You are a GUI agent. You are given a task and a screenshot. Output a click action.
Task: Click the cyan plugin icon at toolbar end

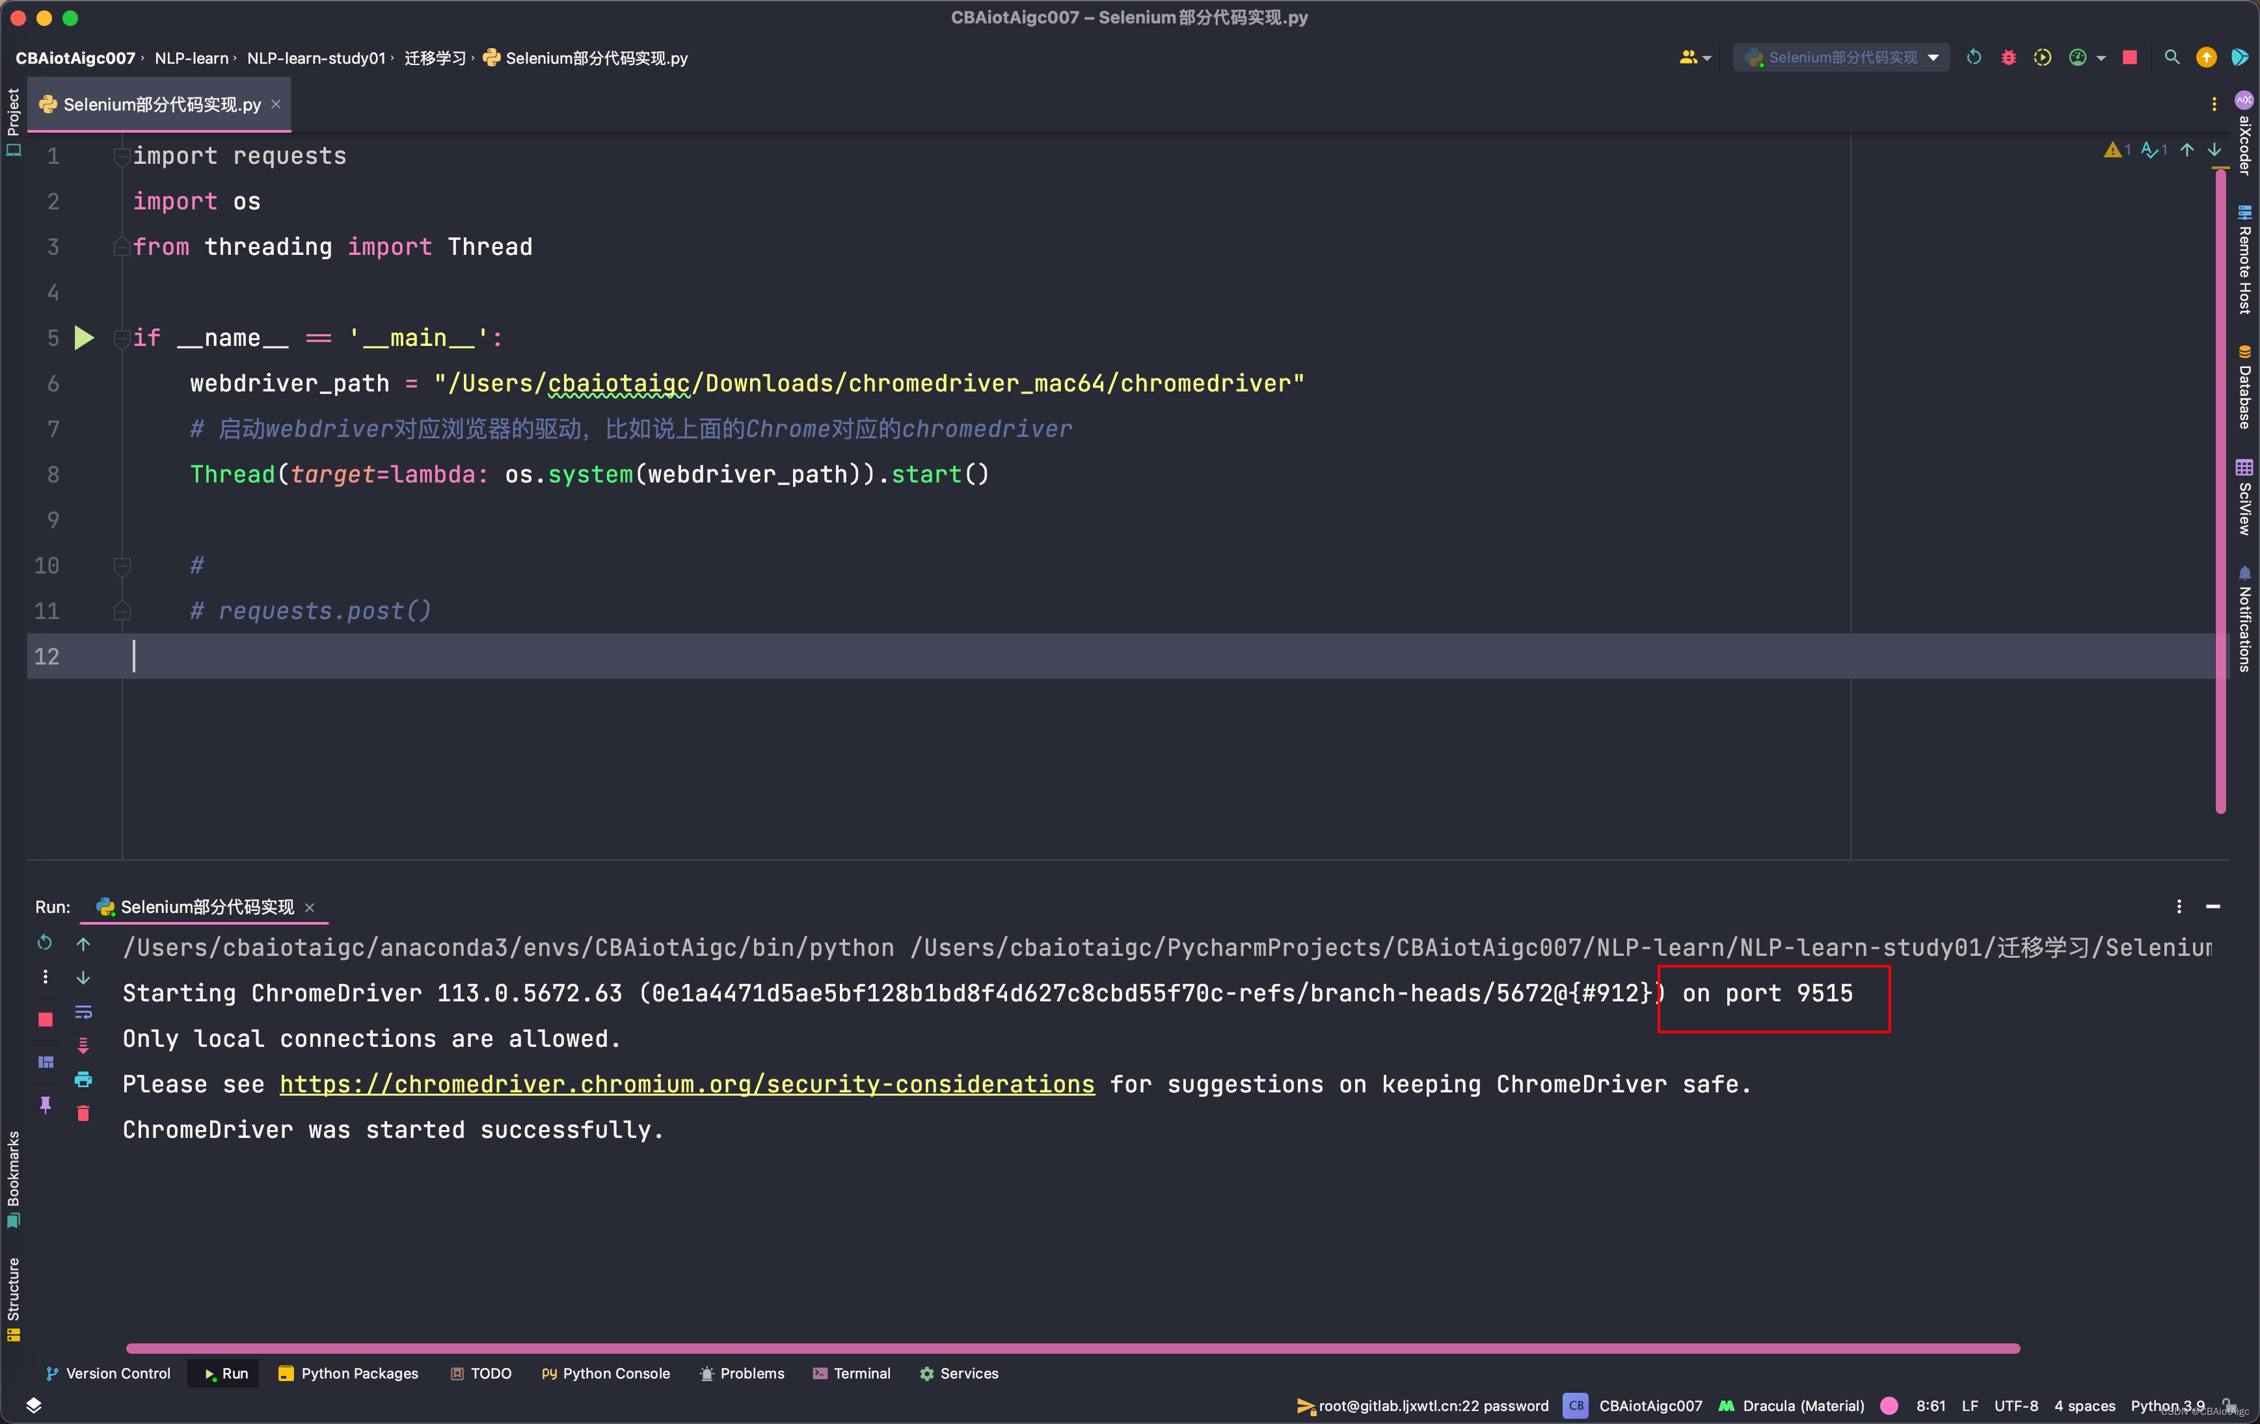tap(2239, 57)
